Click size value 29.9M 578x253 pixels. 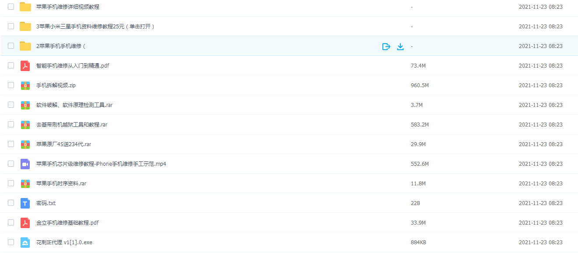click(x=418, y=144)
